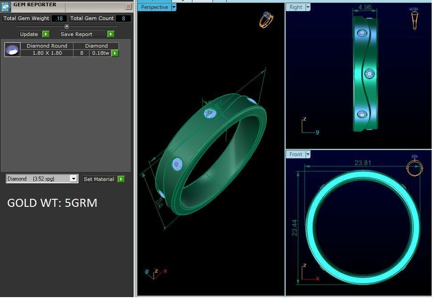Click green arrow beside Set Material
433x306 pixels.
[121, 179]
